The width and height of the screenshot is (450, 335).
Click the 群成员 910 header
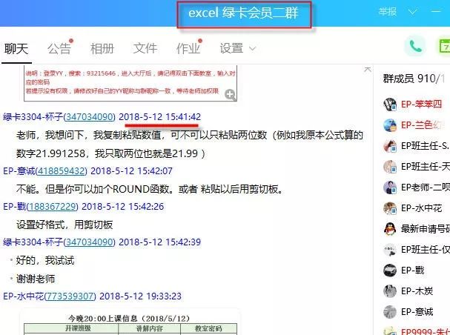(414, 79)
